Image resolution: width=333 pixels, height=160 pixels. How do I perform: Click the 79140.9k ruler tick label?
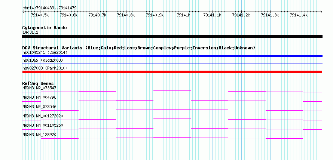coord(155,15)
